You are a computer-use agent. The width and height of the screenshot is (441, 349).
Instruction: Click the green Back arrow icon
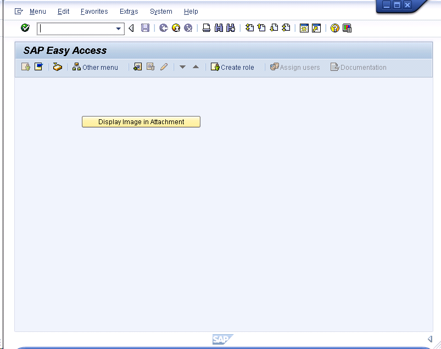click(x=164, y=28)
